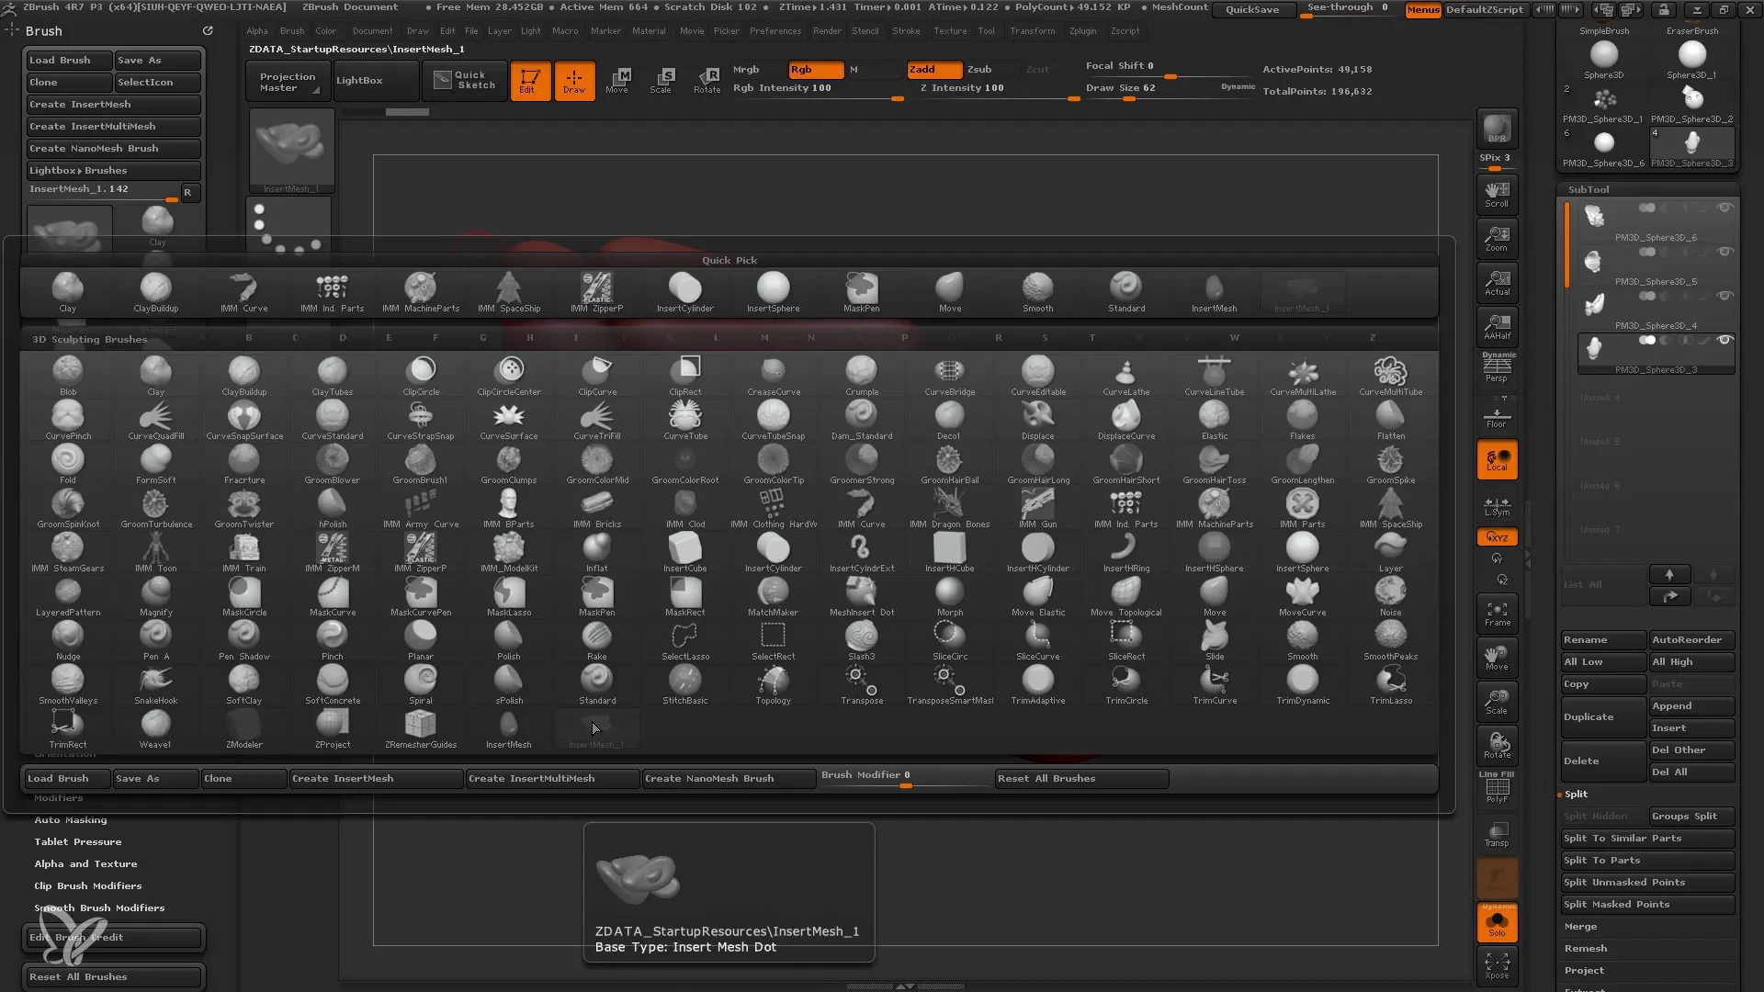Expand Smooth Brush Modifiers section
The width and height of the screenshot is (1764, 992).
[x=99, y=908]
